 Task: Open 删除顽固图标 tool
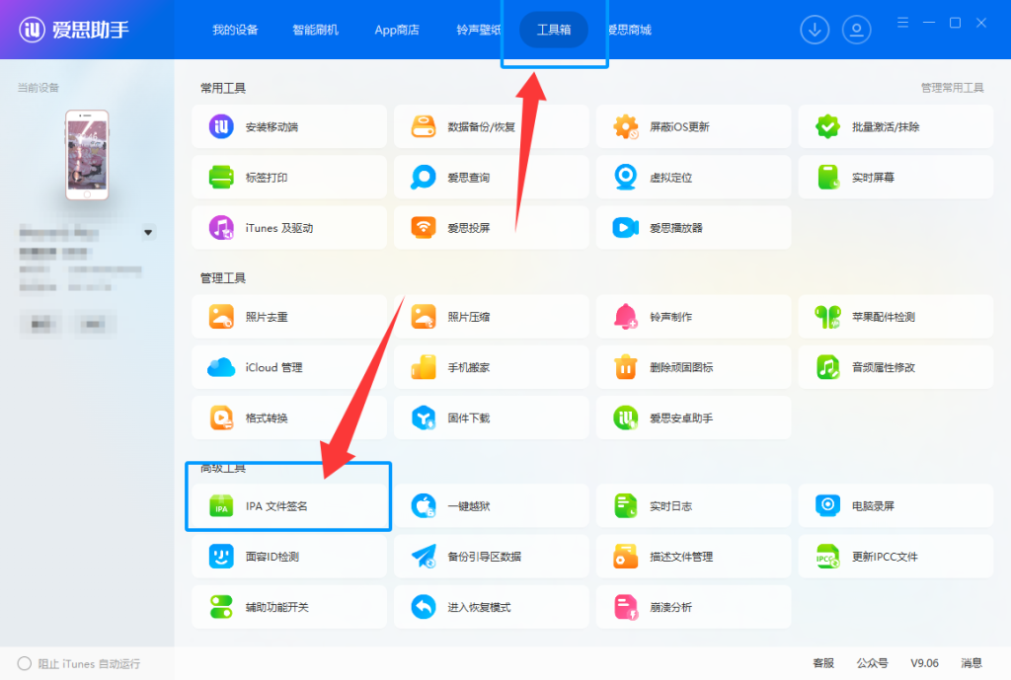click(693, 367)
